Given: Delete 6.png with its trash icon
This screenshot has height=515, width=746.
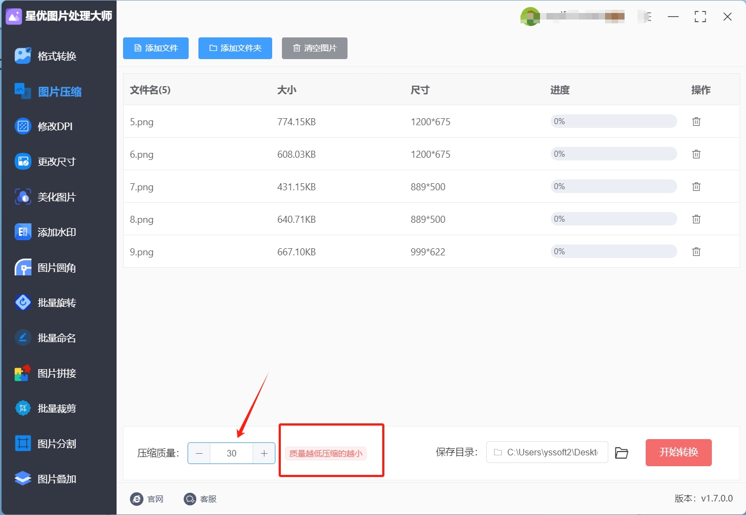Looking at the screenshot, I should coord(696,154).
